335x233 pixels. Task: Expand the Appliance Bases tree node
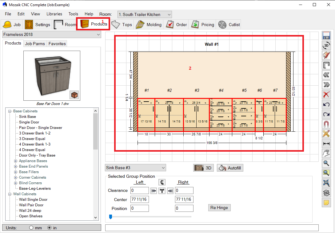point(16,161)
